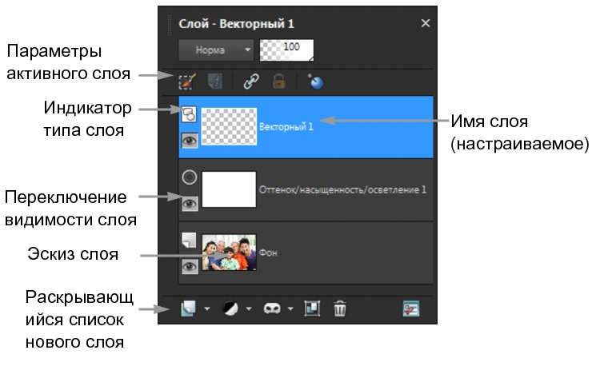Click the chain link layers icon

250,82
